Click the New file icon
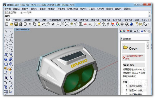155x98 pixels. [7, 24]
